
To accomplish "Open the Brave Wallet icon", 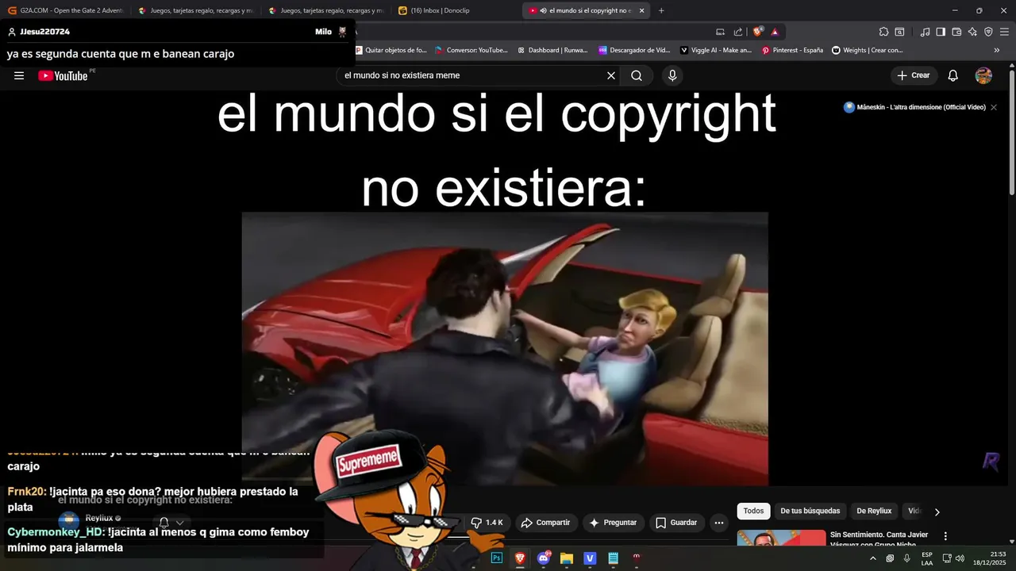I will 956,32.
